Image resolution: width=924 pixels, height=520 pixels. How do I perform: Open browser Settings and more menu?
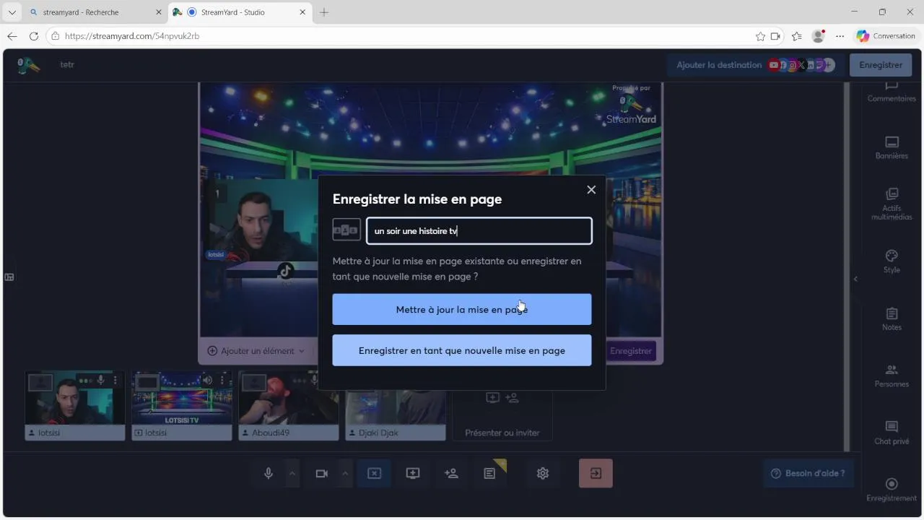click(x=840, y=36)
